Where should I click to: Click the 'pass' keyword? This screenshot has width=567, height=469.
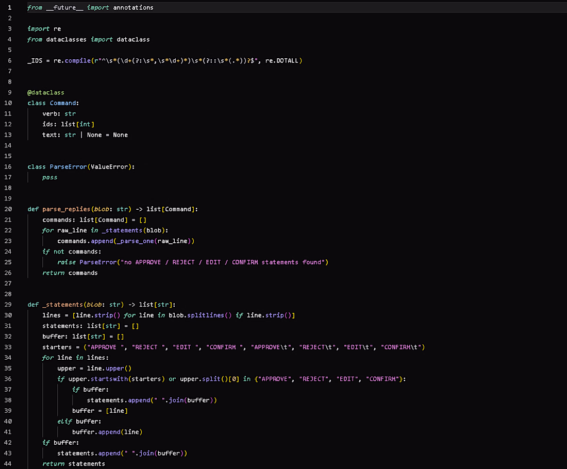[49, 177]
